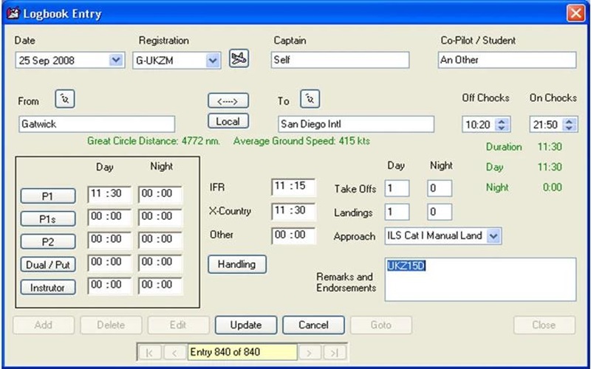Click the Dual / Put Day time field

(x=109, y=263)
